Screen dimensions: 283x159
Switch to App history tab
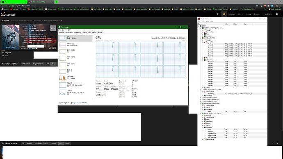click(x=78, y=33)
